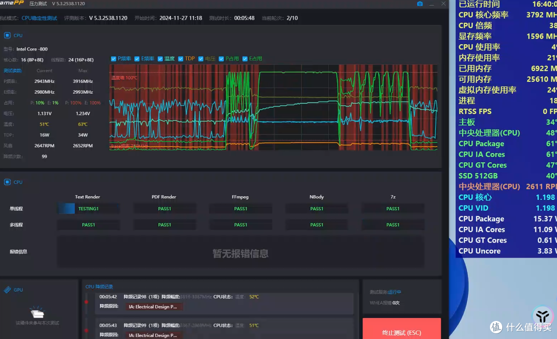Click SSD 512GB row in monitor overlay

tap(507, 176)
